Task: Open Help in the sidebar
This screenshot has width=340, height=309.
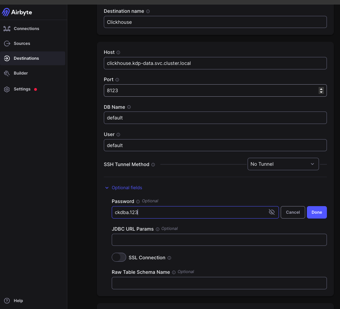Action: (32, 301)
